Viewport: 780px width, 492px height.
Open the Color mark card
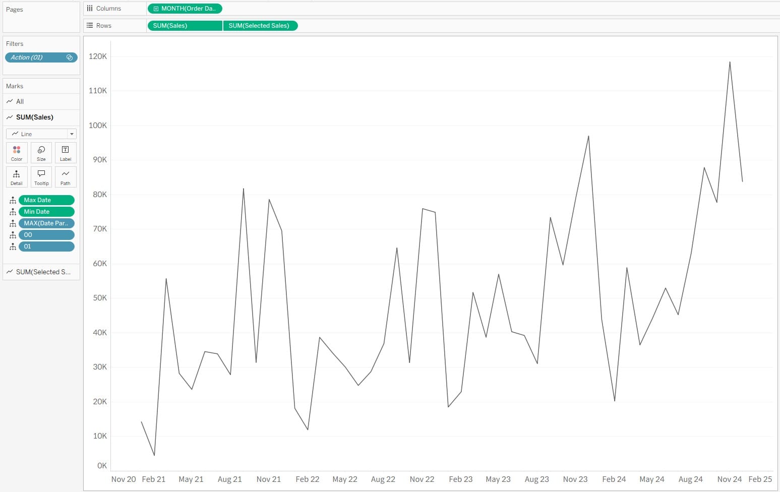coord(17,153)
